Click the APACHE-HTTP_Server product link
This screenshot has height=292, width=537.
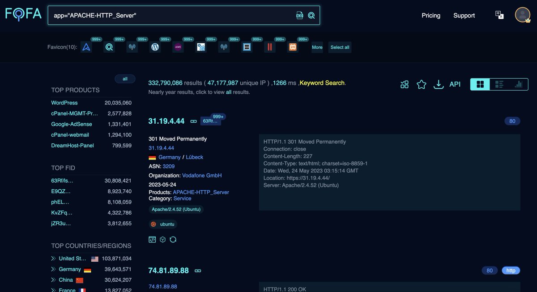click(201, 192)
